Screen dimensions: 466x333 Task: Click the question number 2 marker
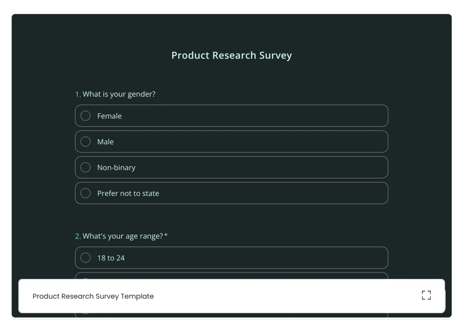tap(78, 236)
